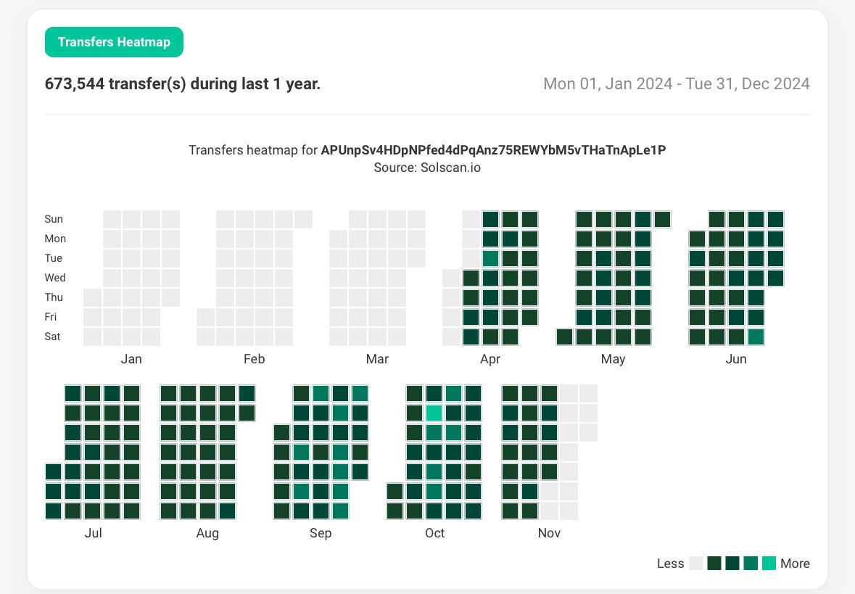Select September's first-week Tuesday cell
The width and height of the screenshot is (855, 594).
(x=282, y=432)
